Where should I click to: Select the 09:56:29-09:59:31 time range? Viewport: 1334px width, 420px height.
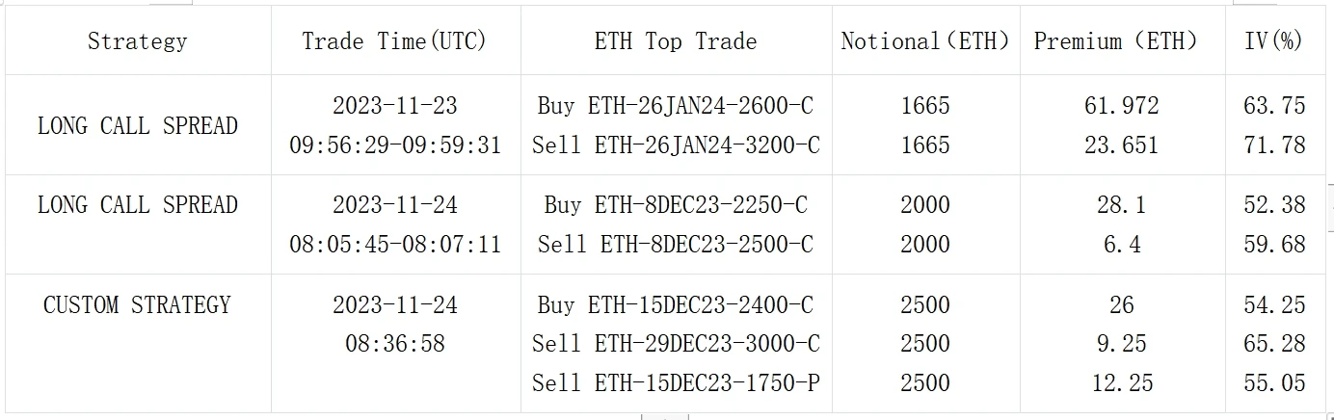click(x=395, y=145)
